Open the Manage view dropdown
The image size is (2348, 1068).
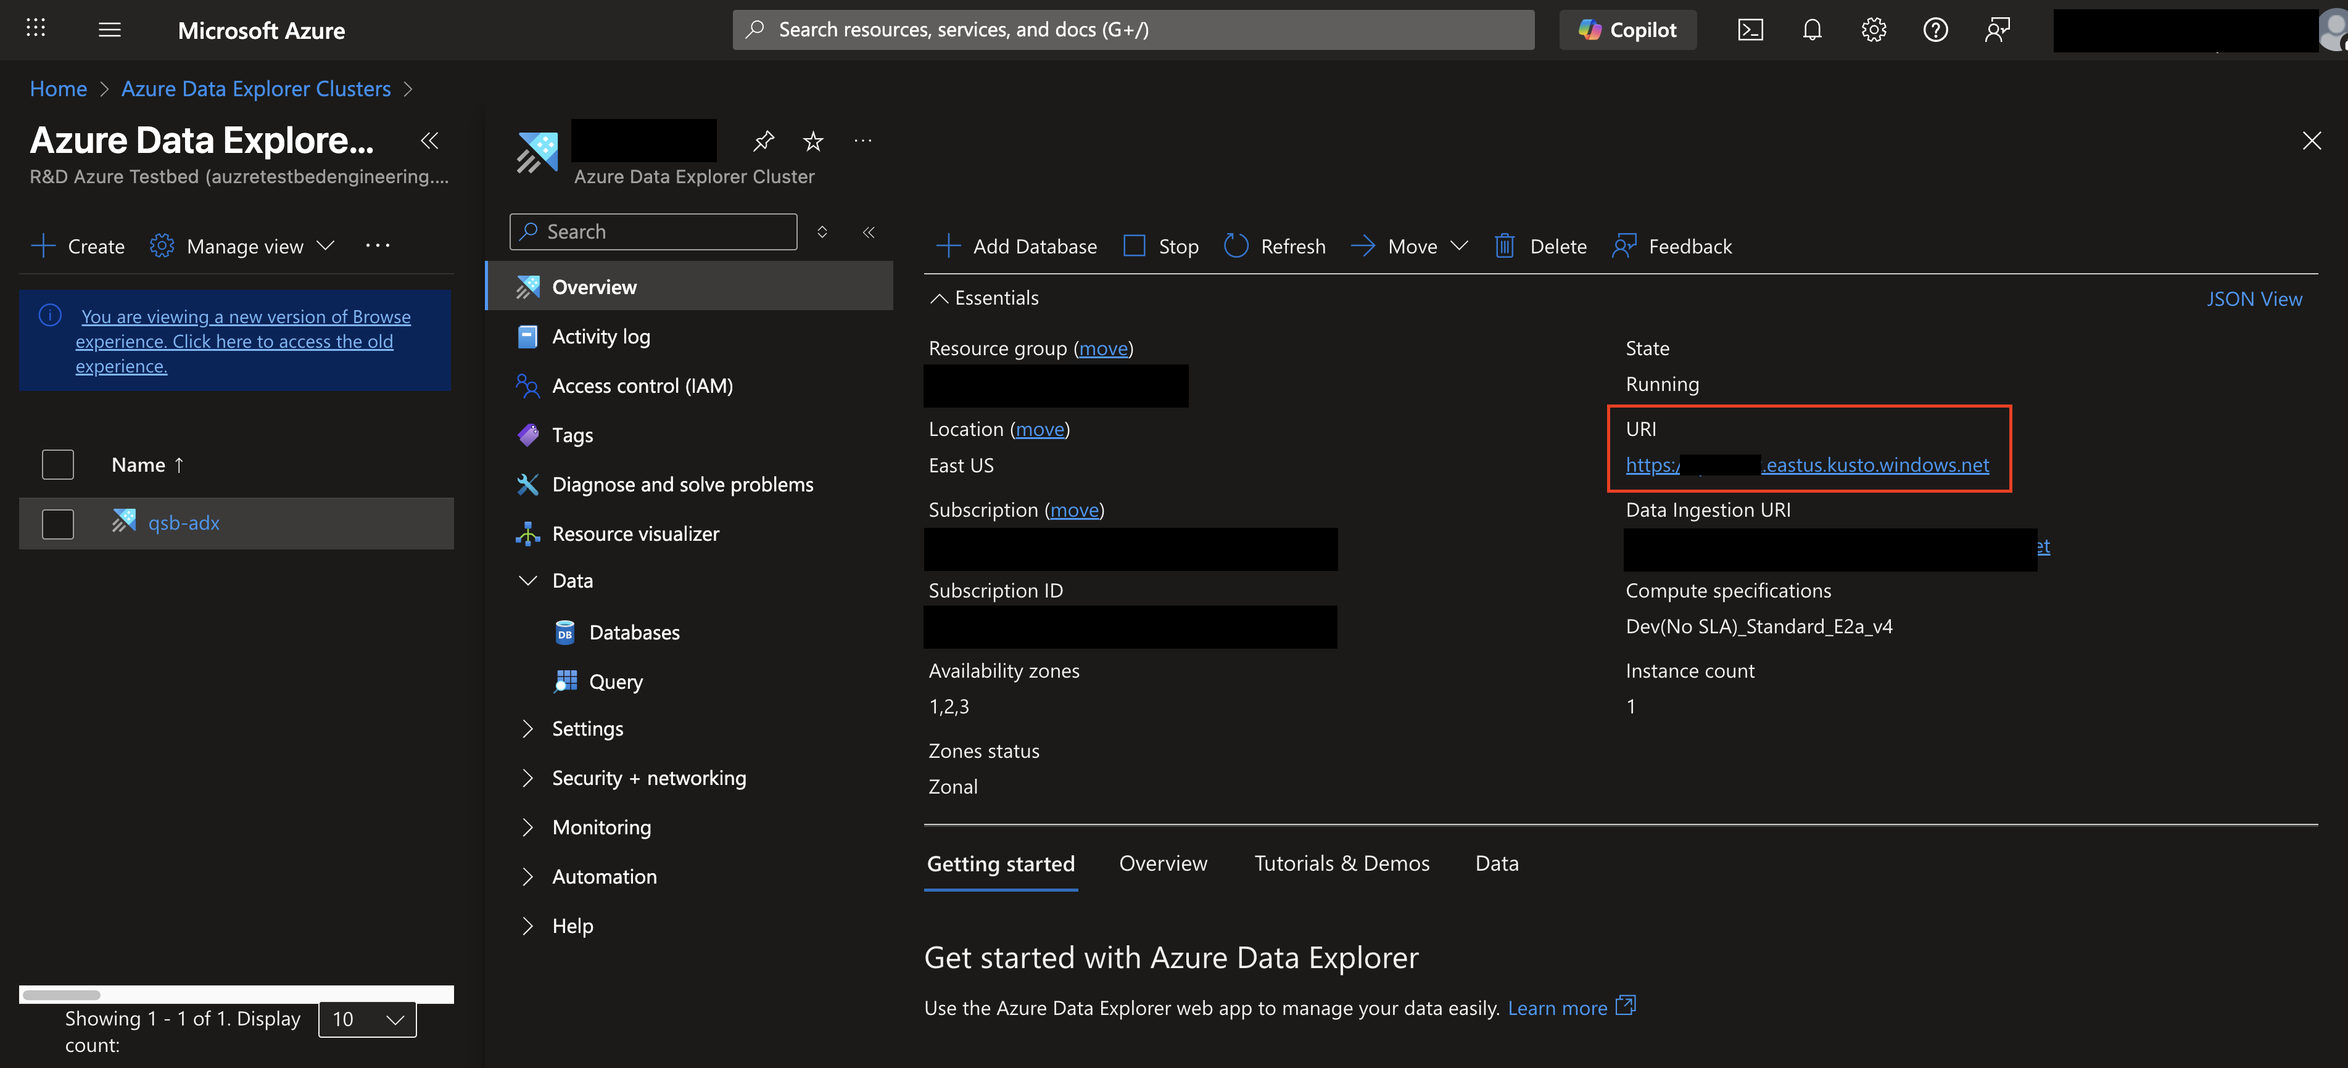click(x=242, y=246)
